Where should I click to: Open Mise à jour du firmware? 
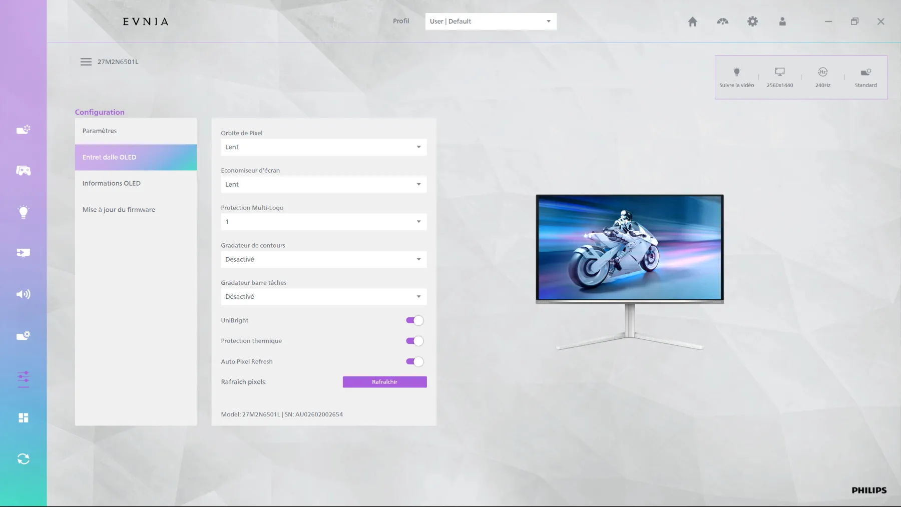click(136, 210)
